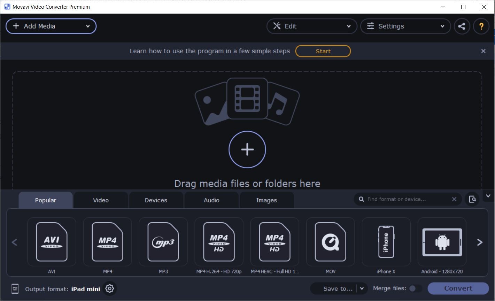Switch to the Popular tab

46,200
